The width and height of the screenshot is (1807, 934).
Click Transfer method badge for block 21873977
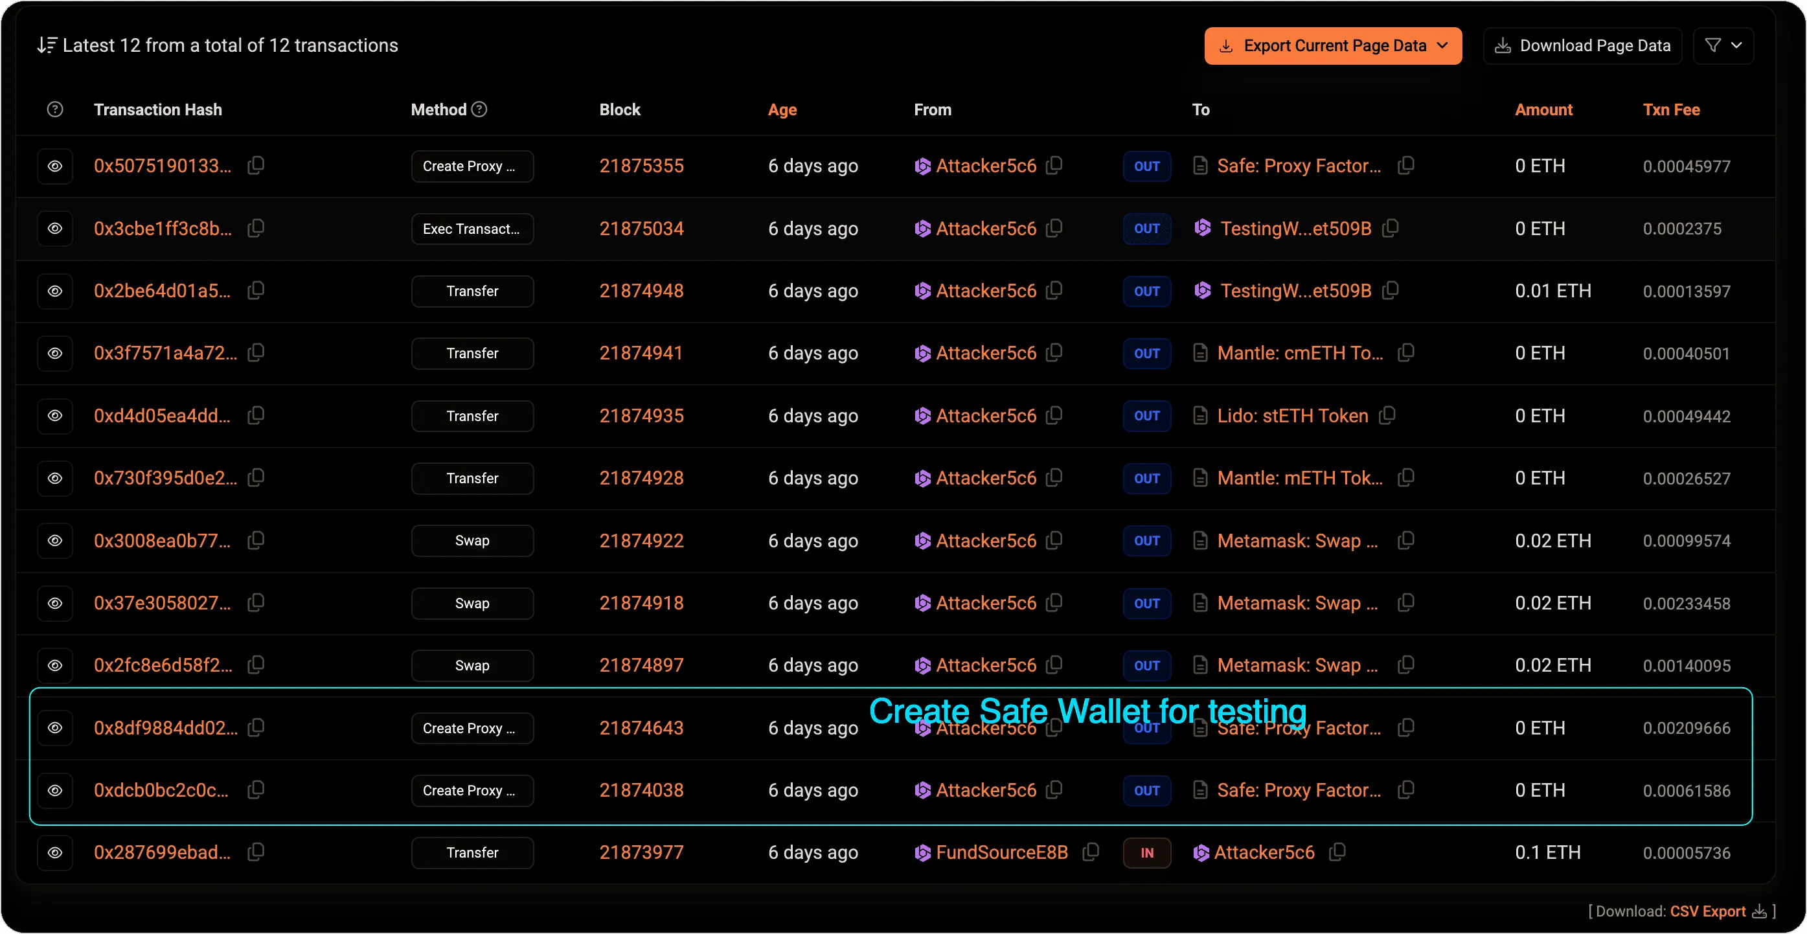pyautogui.click(x=472, y=853)
